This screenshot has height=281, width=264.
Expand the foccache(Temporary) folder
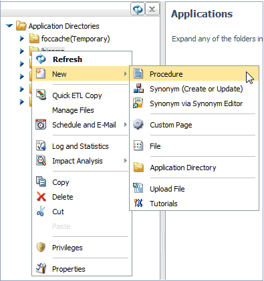pos(22,39)
